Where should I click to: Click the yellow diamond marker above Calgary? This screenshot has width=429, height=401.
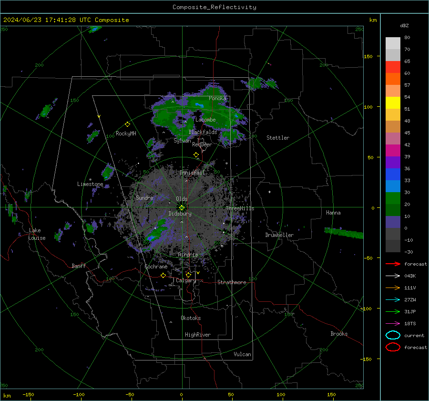coord(188,275)
